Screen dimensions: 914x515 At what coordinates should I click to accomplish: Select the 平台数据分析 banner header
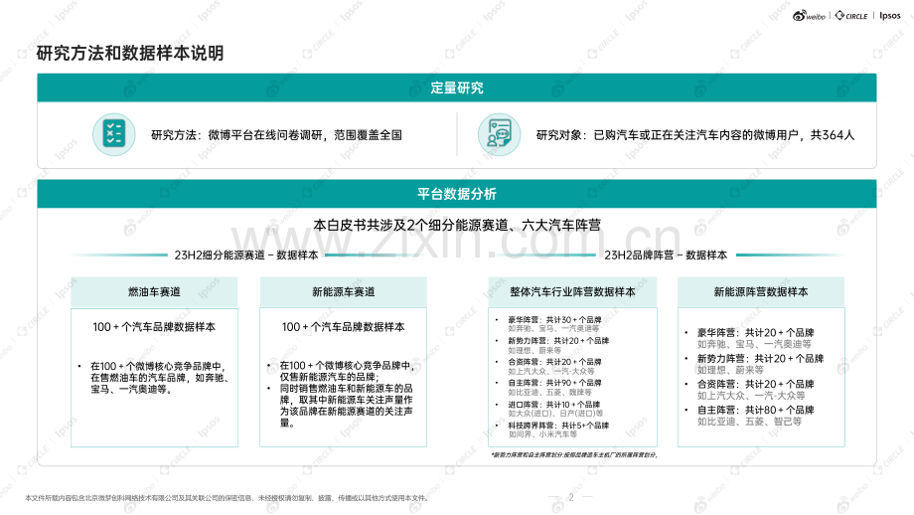[457, 194]
